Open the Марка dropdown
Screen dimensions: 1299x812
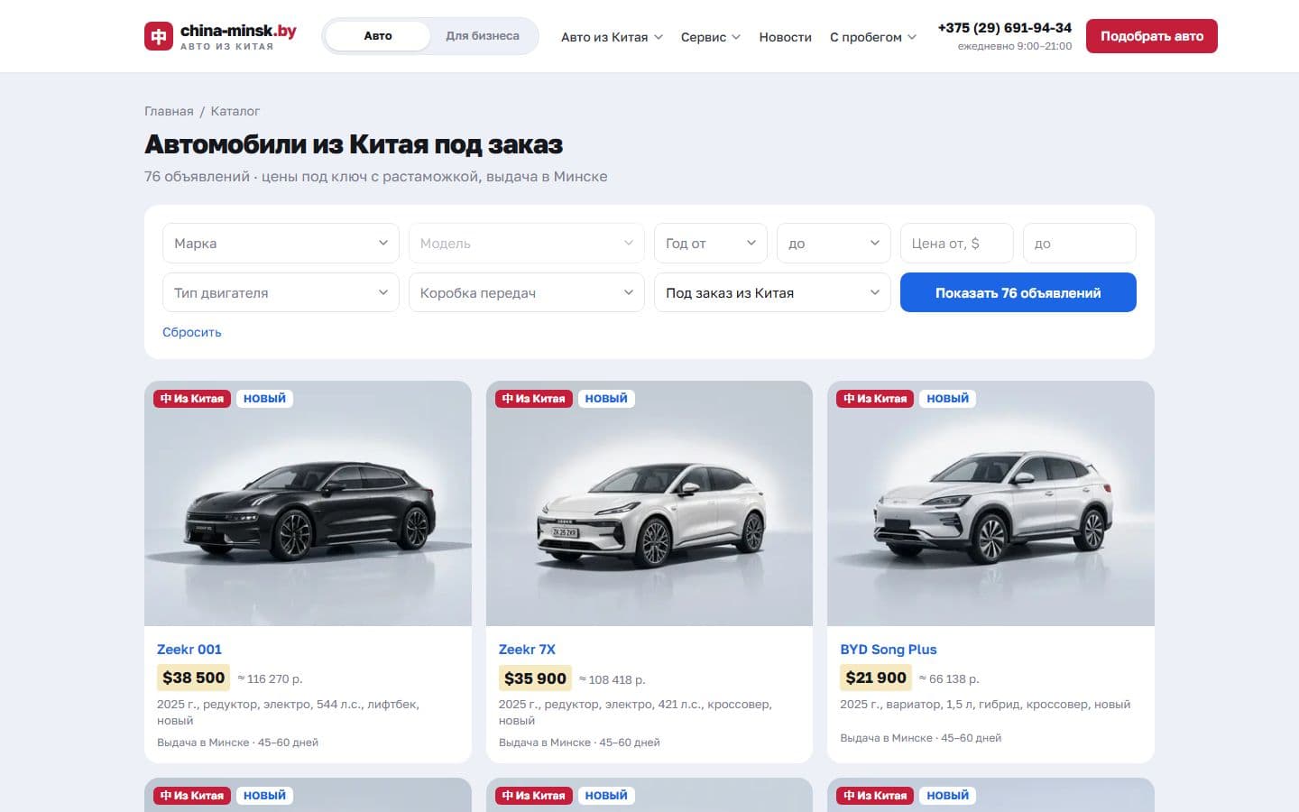pyautogui.click(x=281, y=243)
